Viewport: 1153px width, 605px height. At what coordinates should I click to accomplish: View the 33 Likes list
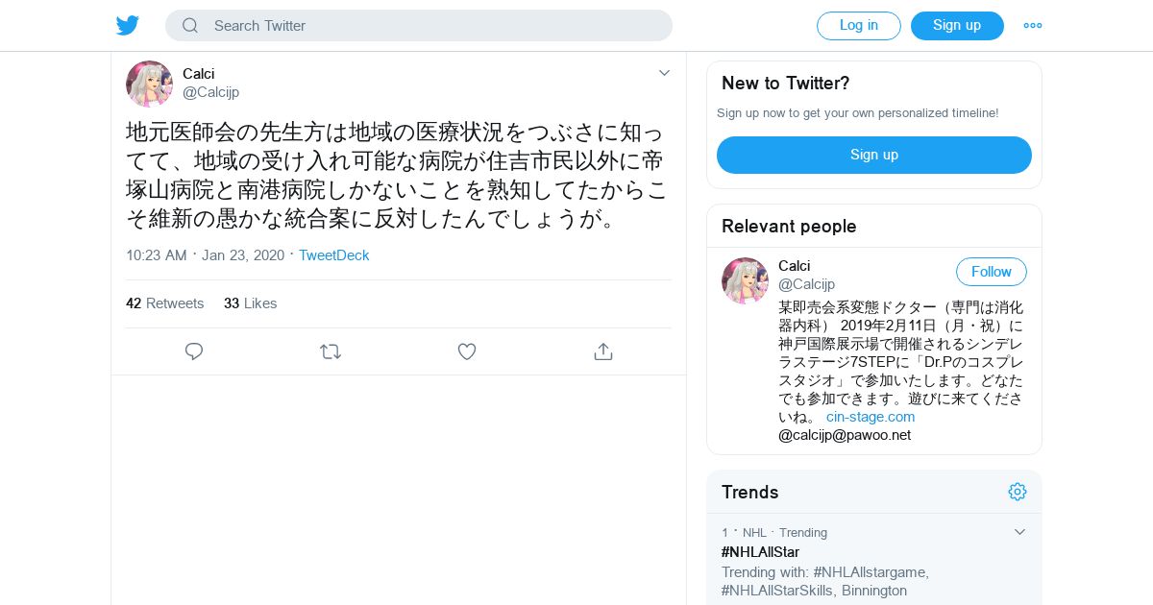point(251,303)
